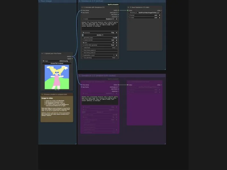Click the filename_prefix field in save node
This screenshot has width=227, height=170.
[x=144, y=13]
